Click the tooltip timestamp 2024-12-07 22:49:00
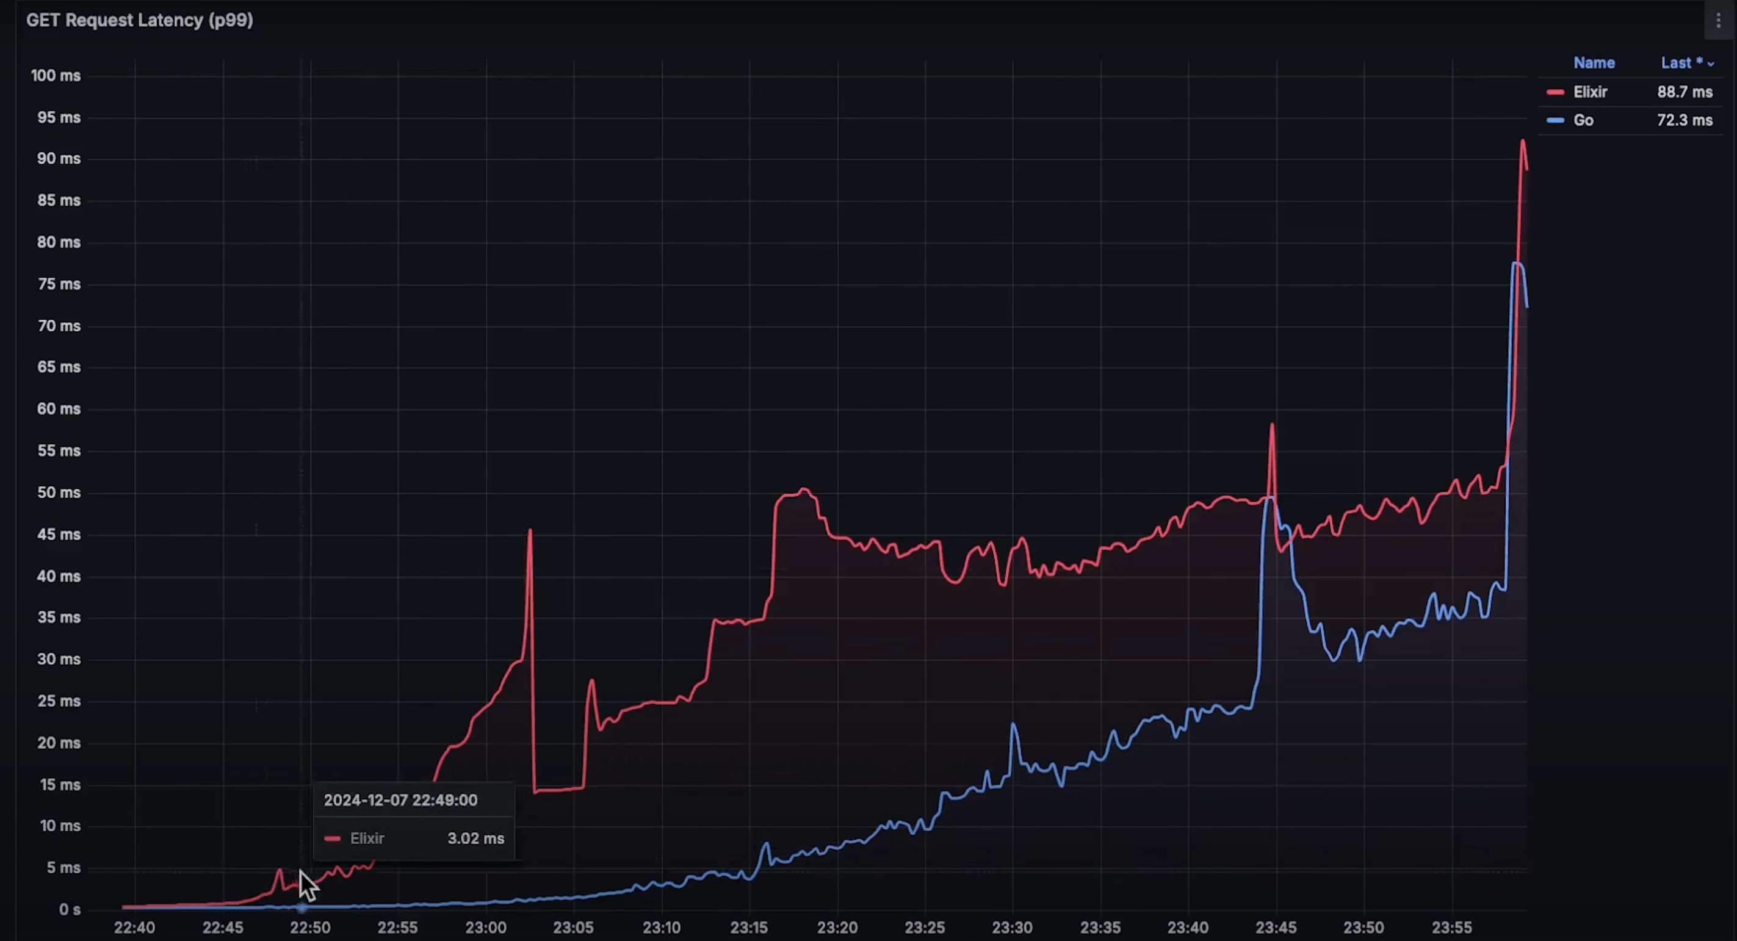Screen dimensions: 1737x941 click(x=400, y=800)
